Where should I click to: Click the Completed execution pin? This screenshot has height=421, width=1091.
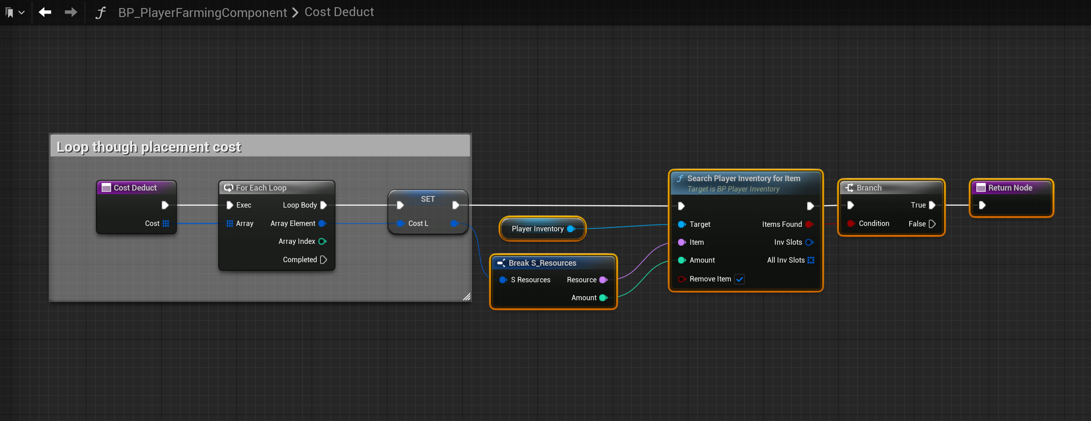click(323, 259)
